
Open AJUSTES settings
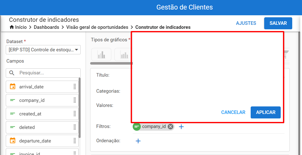click(x=246, y=23)
